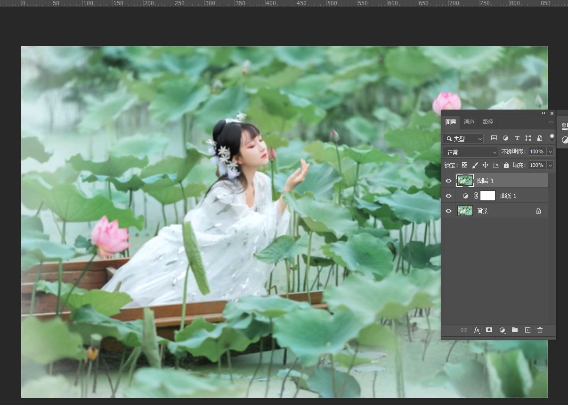Click chain link icon on 曲线 1 layer

[x=476, y=196]
